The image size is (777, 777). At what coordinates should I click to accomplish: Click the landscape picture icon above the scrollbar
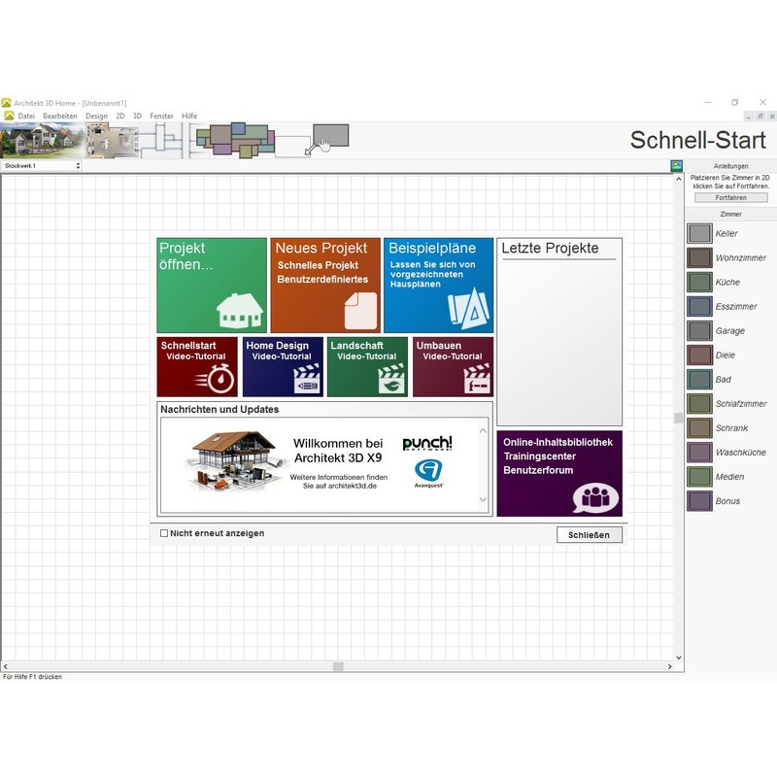tap(676, 166)
